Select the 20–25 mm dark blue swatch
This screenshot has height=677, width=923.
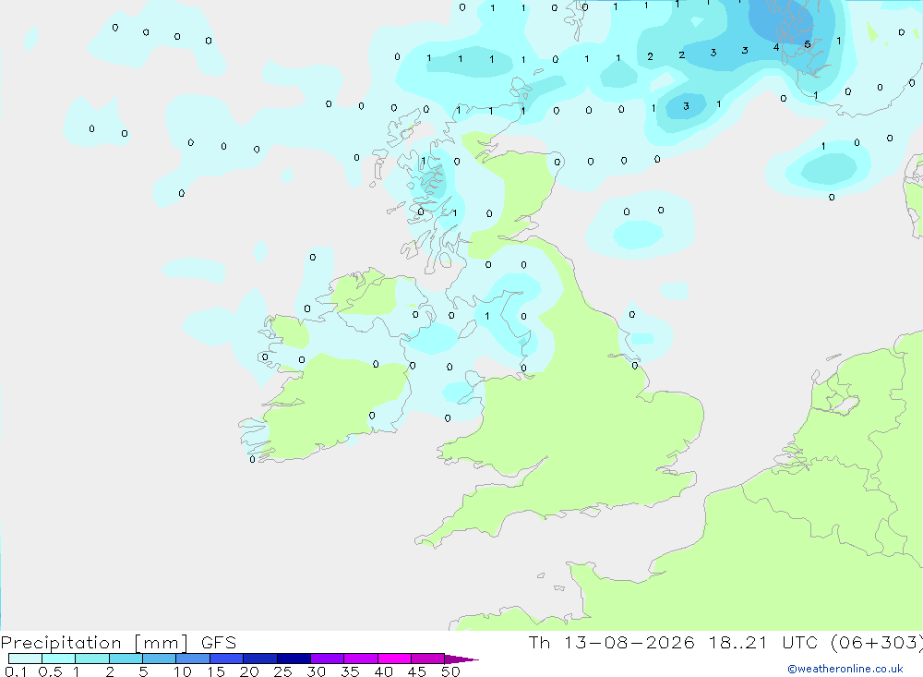point(259,659)
